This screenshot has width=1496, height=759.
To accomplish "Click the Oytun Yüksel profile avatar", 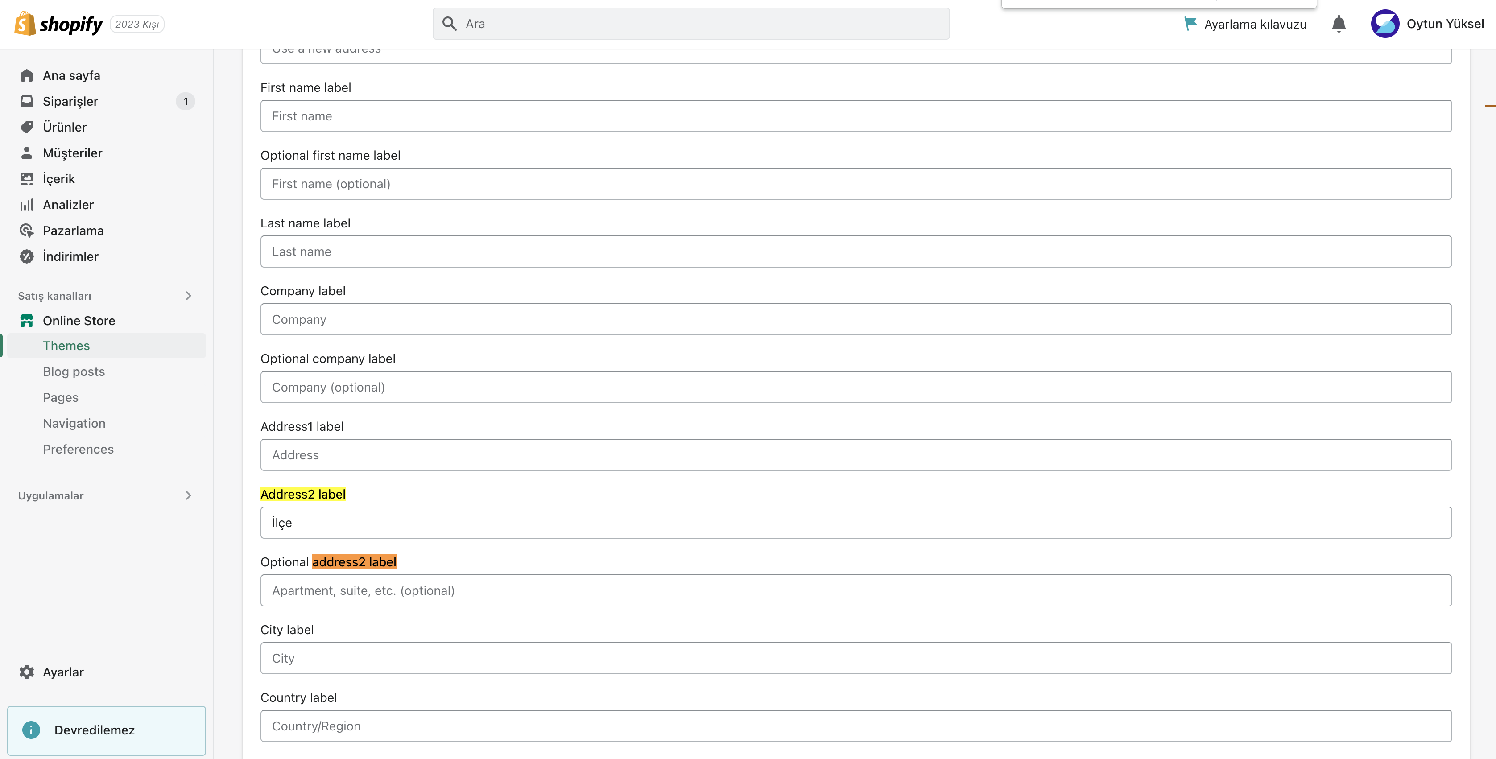I will tap(1386, 24).
